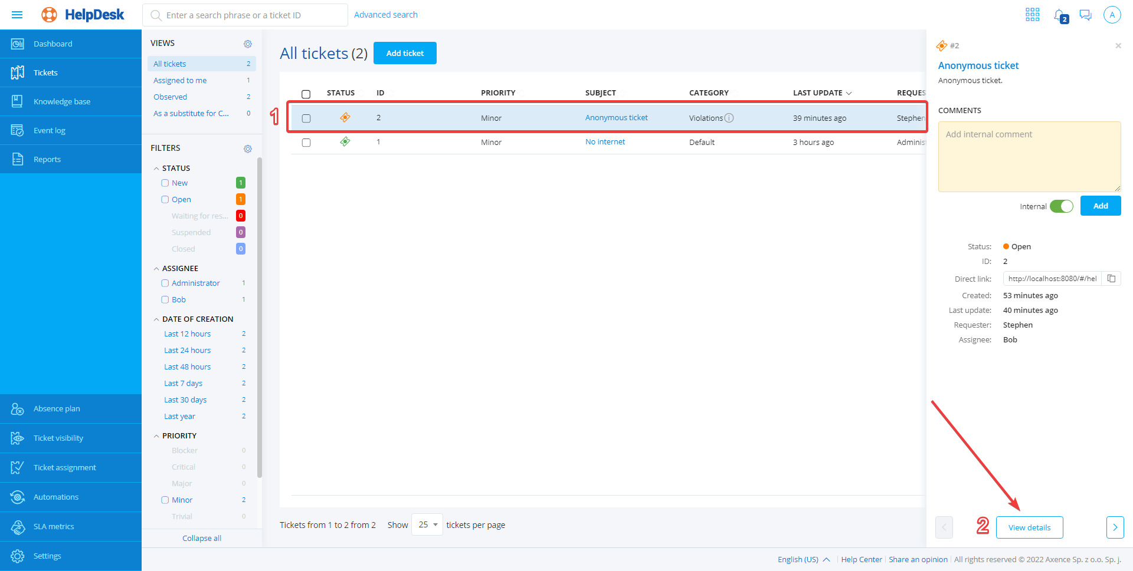
Task: Open the notifications bell icon
Action: point(1060,15)
